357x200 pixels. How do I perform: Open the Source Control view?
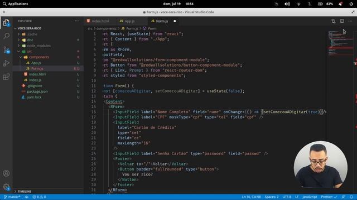6,50
